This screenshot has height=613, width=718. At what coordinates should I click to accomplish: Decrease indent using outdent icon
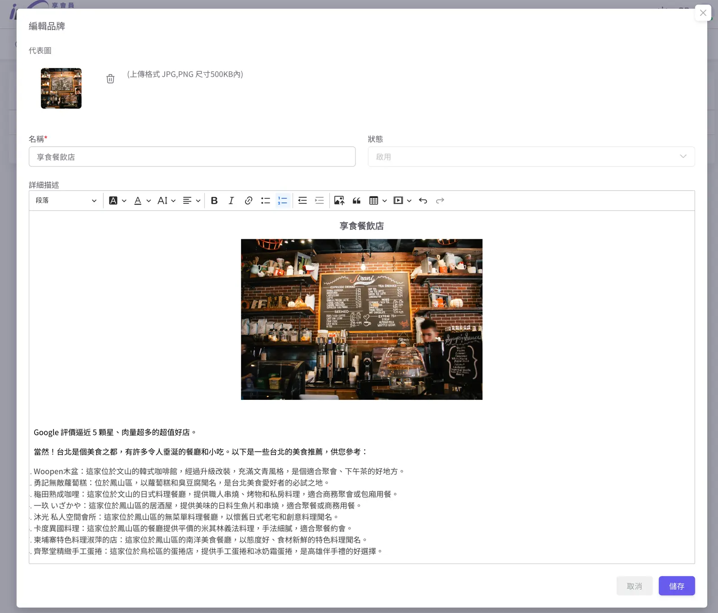tap(302, 201)
